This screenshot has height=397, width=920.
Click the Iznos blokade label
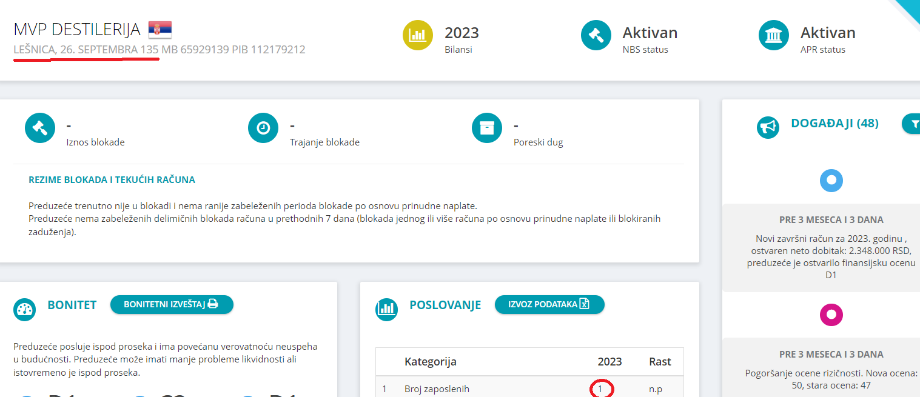95,142
